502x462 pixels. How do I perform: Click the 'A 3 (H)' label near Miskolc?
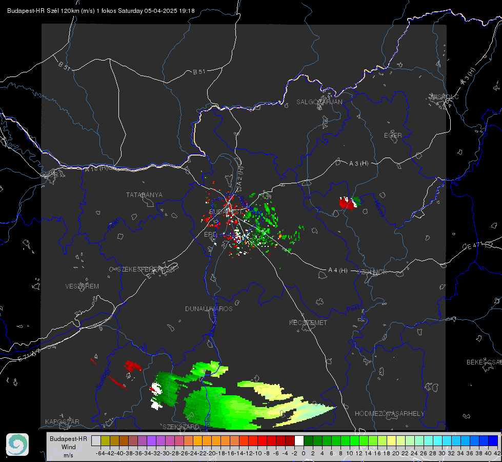pyautogui.click(x=468, y=76)
